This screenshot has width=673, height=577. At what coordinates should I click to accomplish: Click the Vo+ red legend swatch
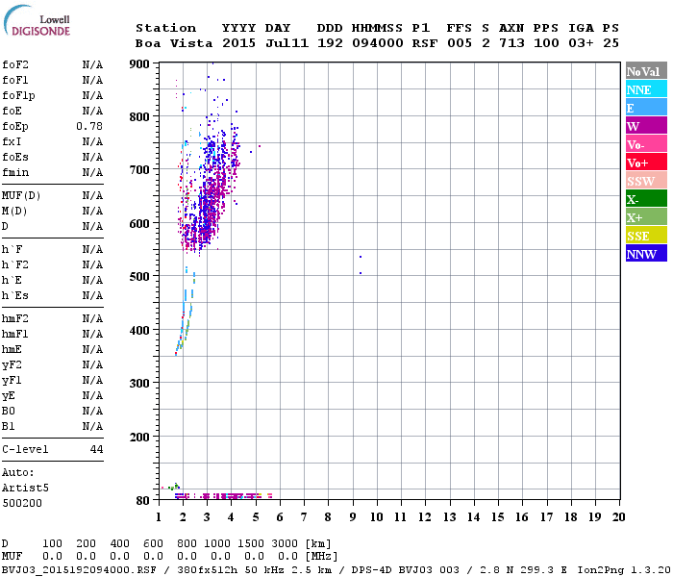pyautogui.click(x=646, y=163)
